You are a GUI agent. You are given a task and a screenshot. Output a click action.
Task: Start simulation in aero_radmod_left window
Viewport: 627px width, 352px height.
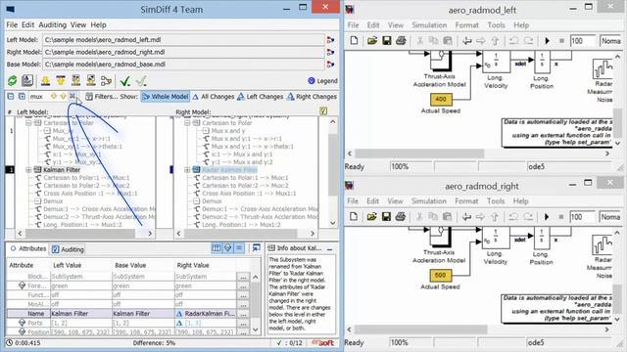click(x=547, y=41)
